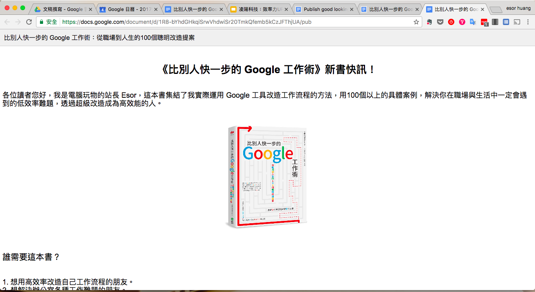Click the pink circular T extension icon
The image size is (535, 292).
[x=462, y=22]
